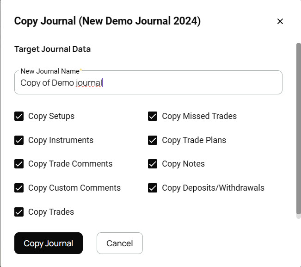Click the Target Journal Data heading
This screenshot has width=301, height=267.
(52, 49)
